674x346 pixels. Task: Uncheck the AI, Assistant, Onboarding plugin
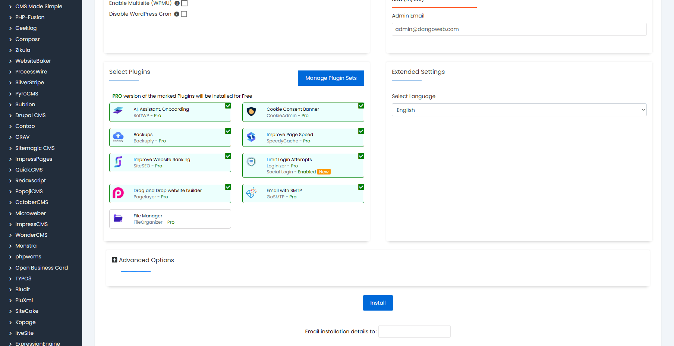[228, 106]
